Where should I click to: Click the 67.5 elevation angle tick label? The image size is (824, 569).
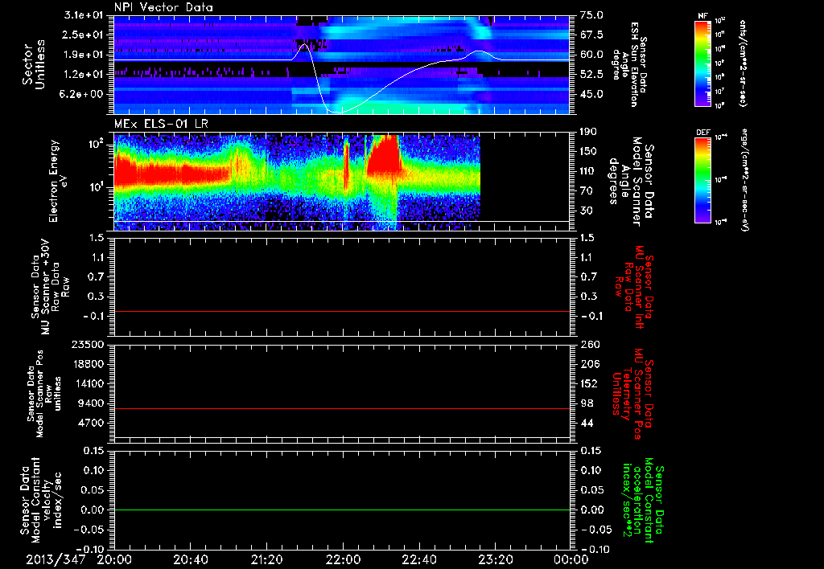591,35
